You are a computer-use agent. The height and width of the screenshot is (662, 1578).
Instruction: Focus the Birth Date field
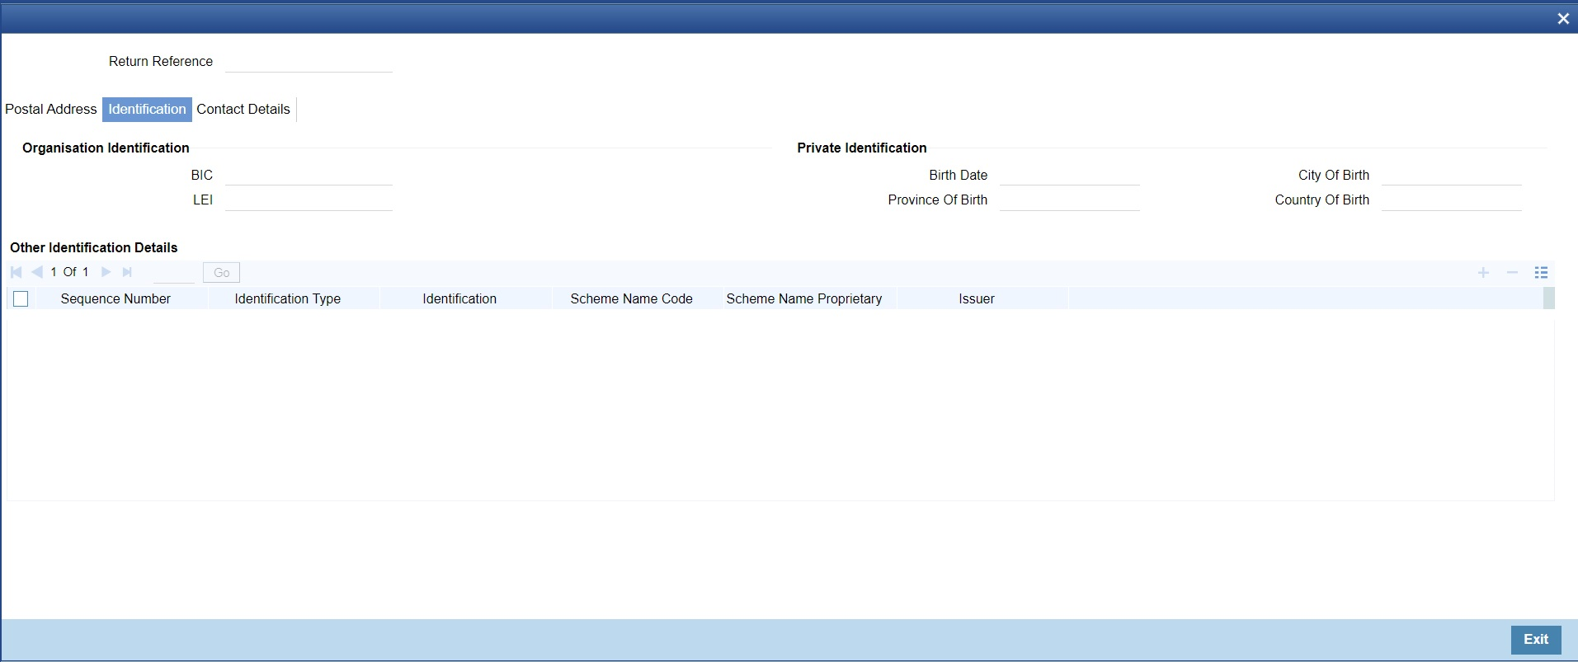(x=1070, y=175)
